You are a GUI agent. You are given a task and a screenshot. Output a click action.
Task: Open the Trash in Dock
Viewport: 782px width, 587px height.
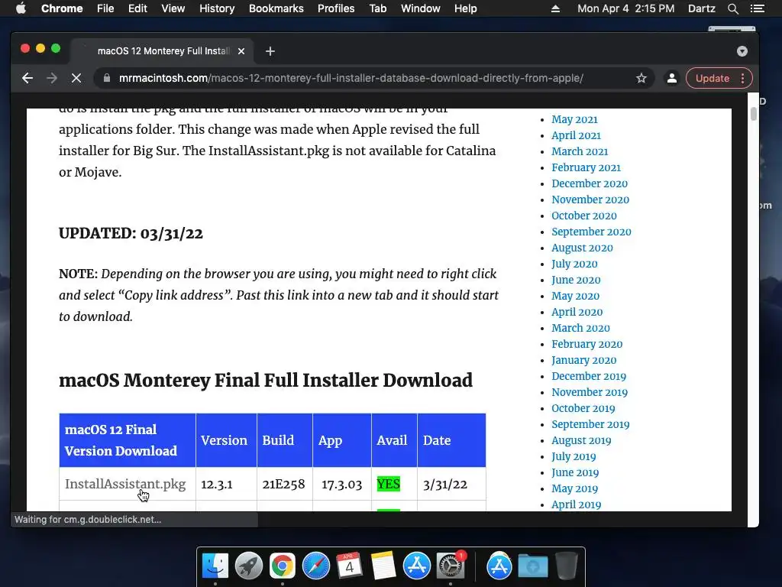point(567,566)
